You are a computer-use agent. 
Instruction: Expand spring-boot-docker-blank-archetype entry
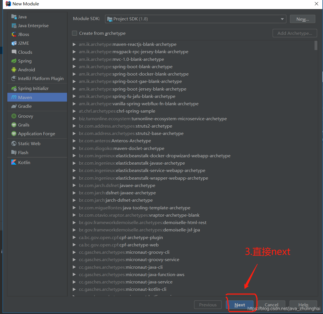coord(74,74)
